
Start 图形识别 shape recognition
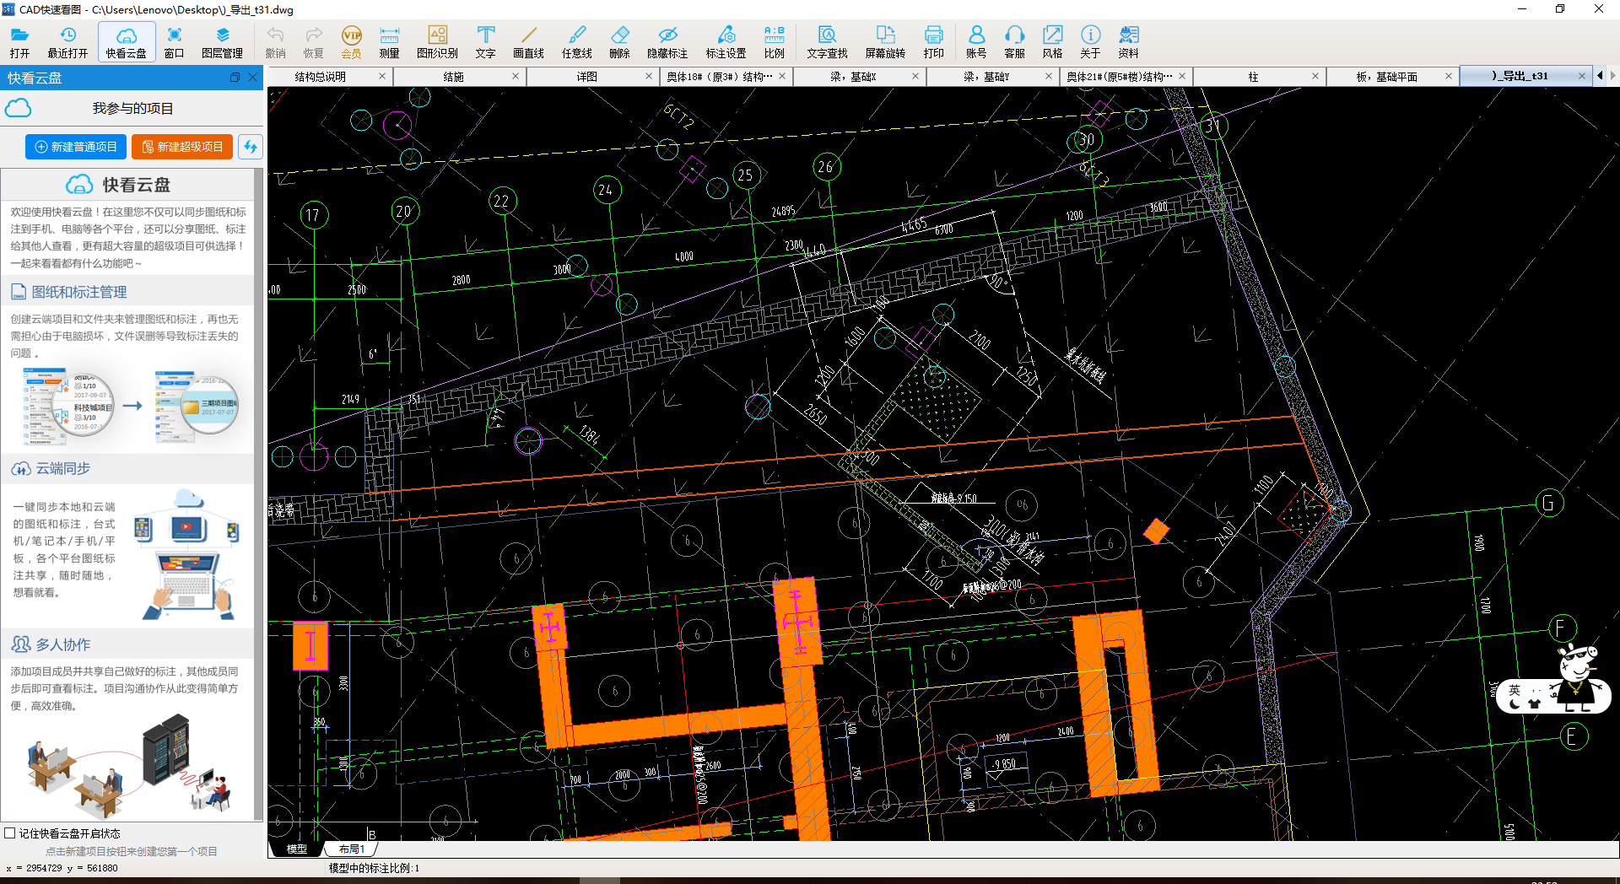pyautogui.click(x=437, y=41)
